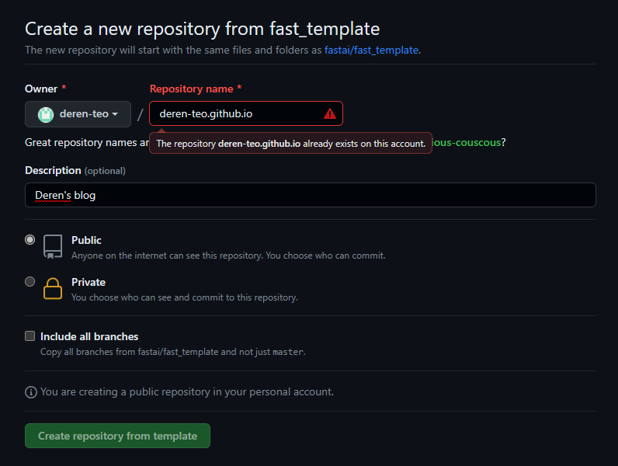Image resolution: width=618 pixels, height=466 pixels.
Task: Focus the Repository name input field
Action: point(246,113)
